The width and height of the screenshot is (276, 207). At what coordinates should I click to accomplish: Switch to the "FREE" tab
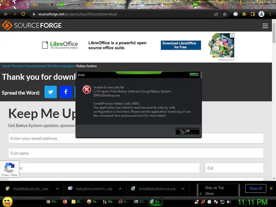pos(96,5)
